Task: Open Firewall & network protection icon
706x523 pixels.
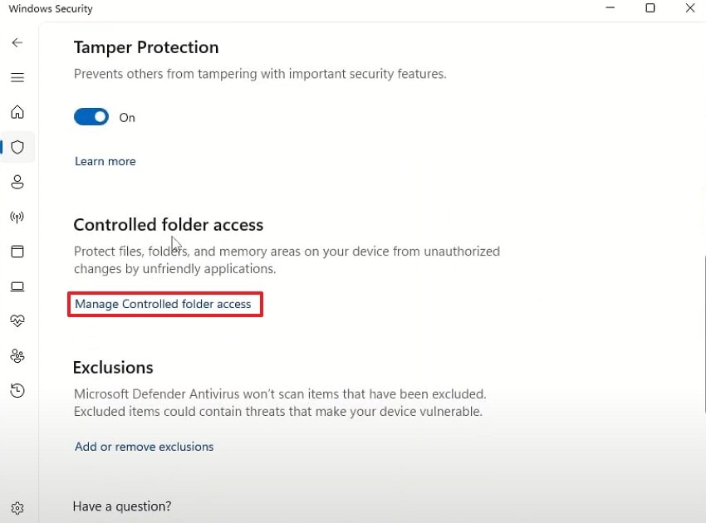Action: [x=17, y=217]
